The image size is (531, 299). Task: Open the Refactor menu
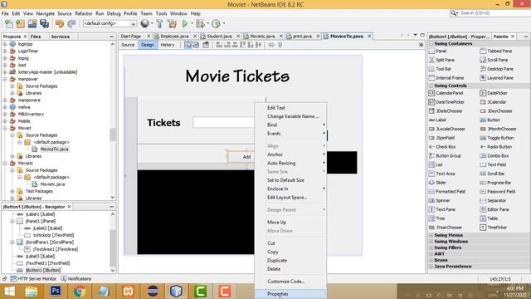84,13
